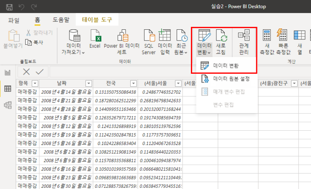This screenshot has width=311, height=189.
Task: Select cell 0.24867746352702
Action: [160, 92]
